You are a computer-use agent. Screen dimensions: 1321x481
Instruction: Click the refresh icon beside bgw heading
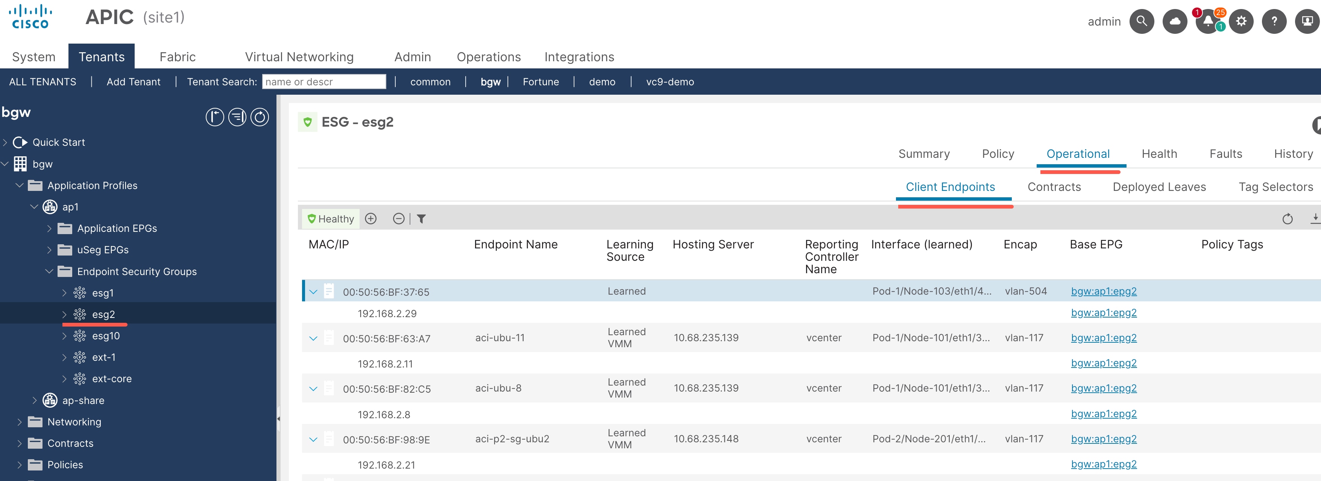[x=260, y=117]
